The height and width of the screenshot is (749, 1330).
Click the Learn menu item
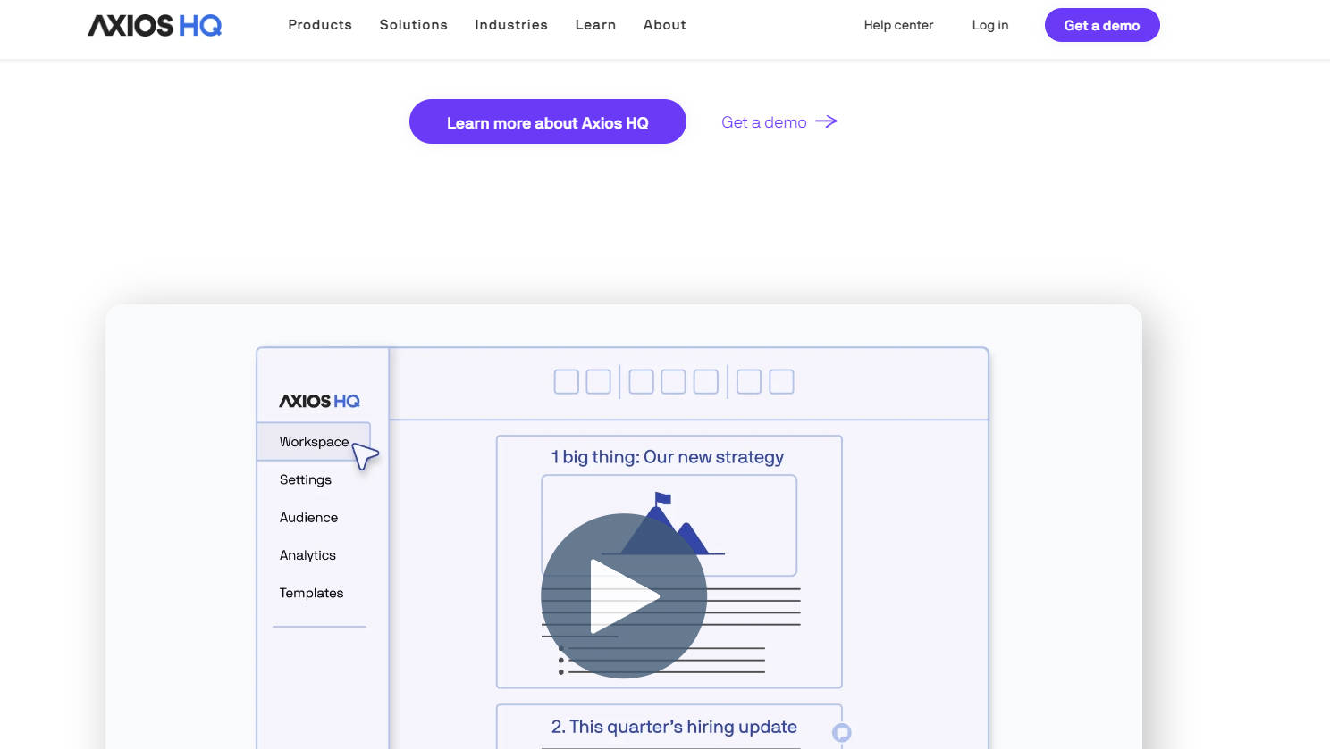point(595,24)
